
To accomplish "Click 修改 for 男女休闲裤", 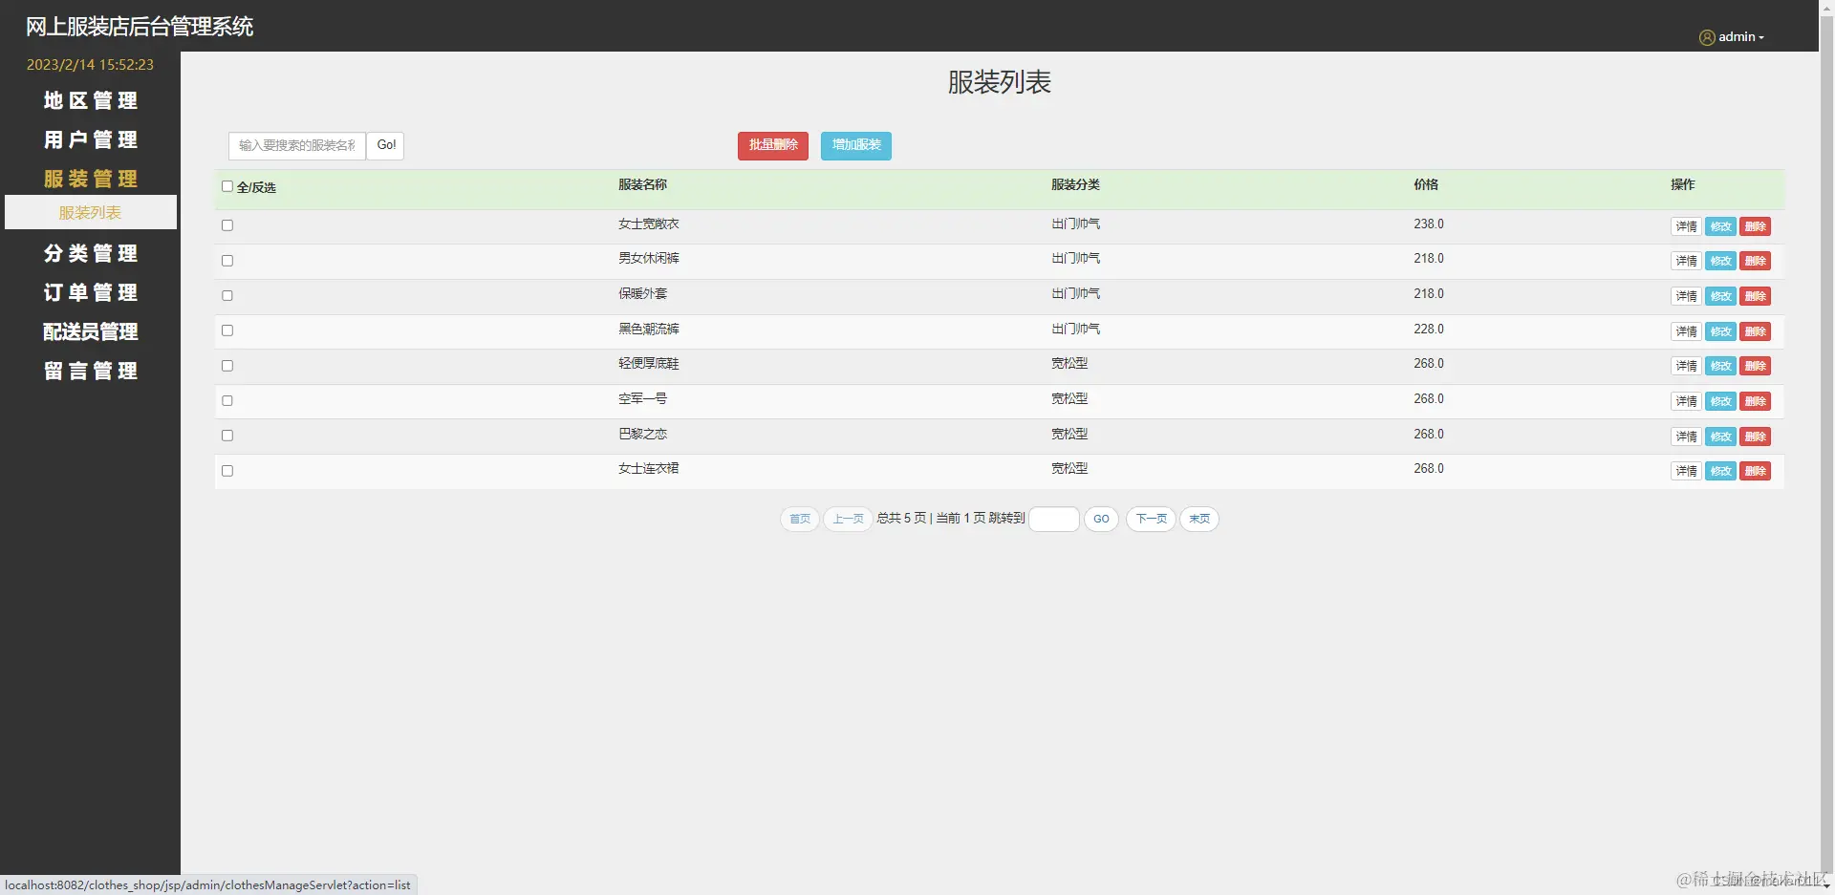I will click(x=1720, y=261).
